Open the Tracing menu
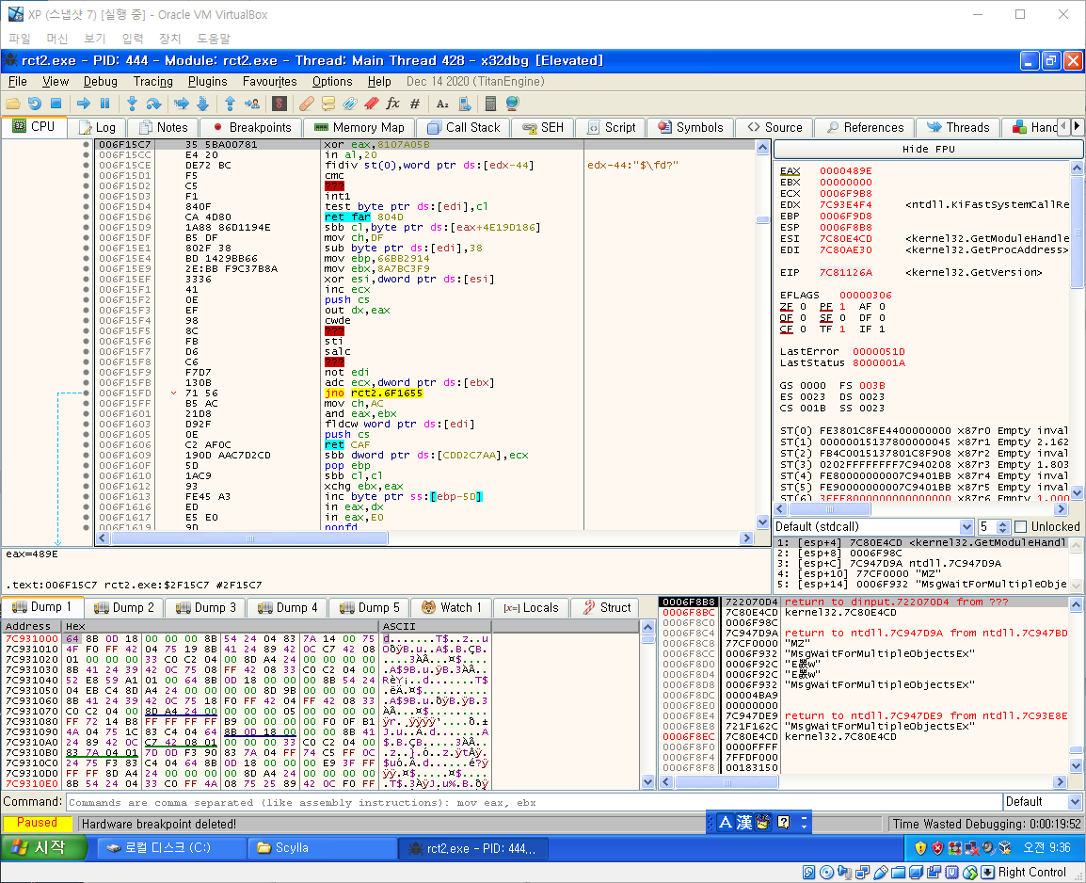The height and width of the screenshot is (883, 1086). tap(153, 82)
